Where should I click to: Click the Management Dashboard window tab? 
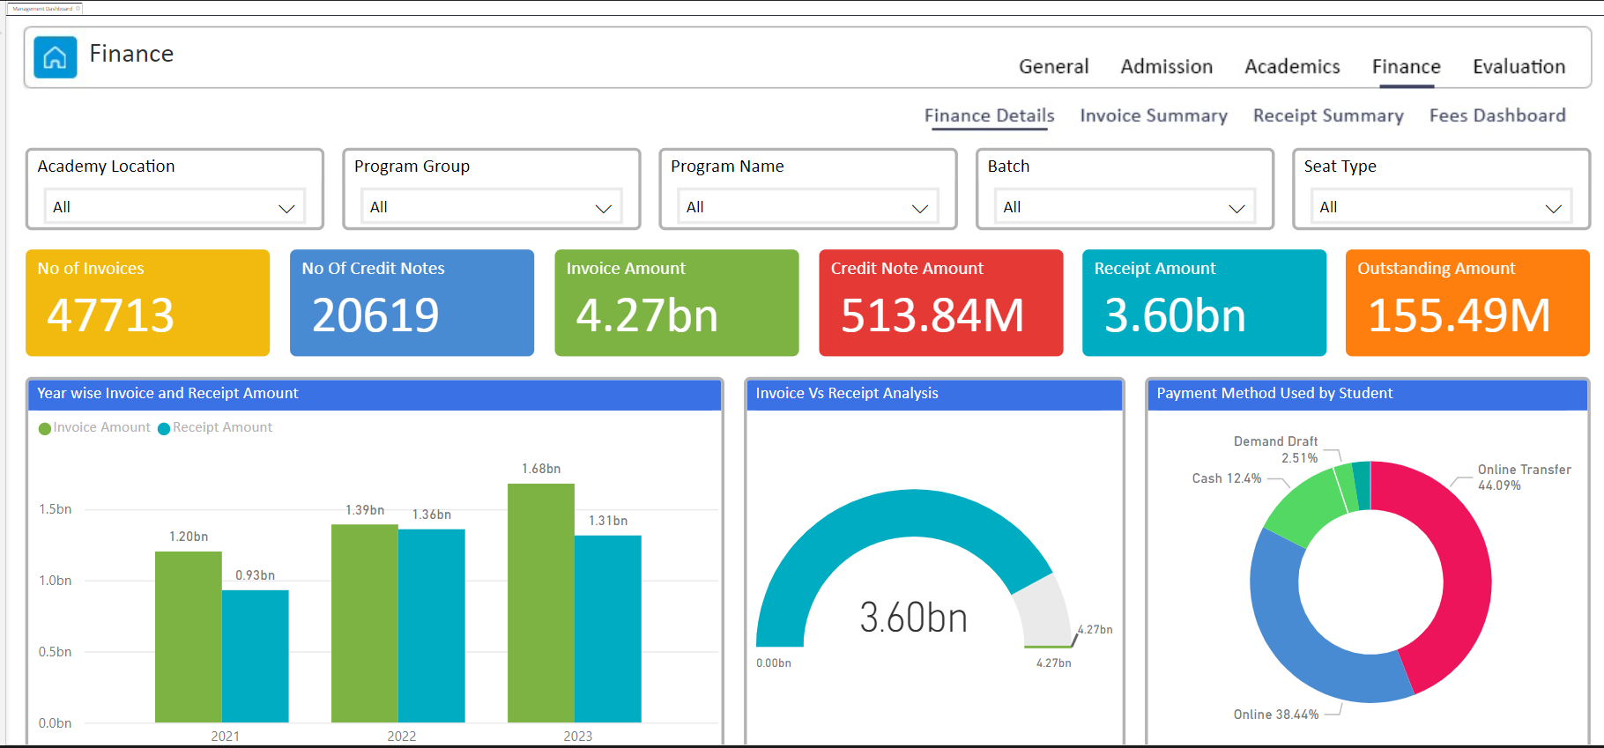tap(44, 8)
